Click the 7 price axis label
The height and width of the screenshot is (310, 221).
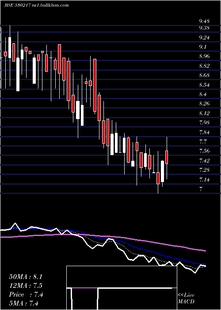[x=201, y=189]
